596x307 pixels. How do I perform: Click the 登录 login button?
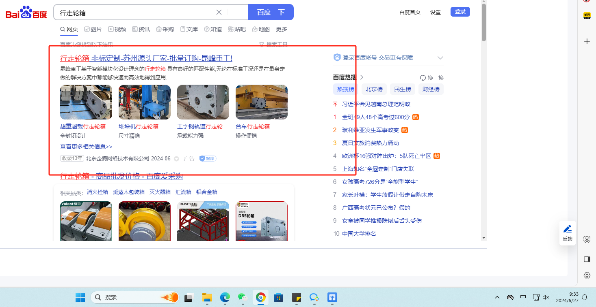[460, 12]
